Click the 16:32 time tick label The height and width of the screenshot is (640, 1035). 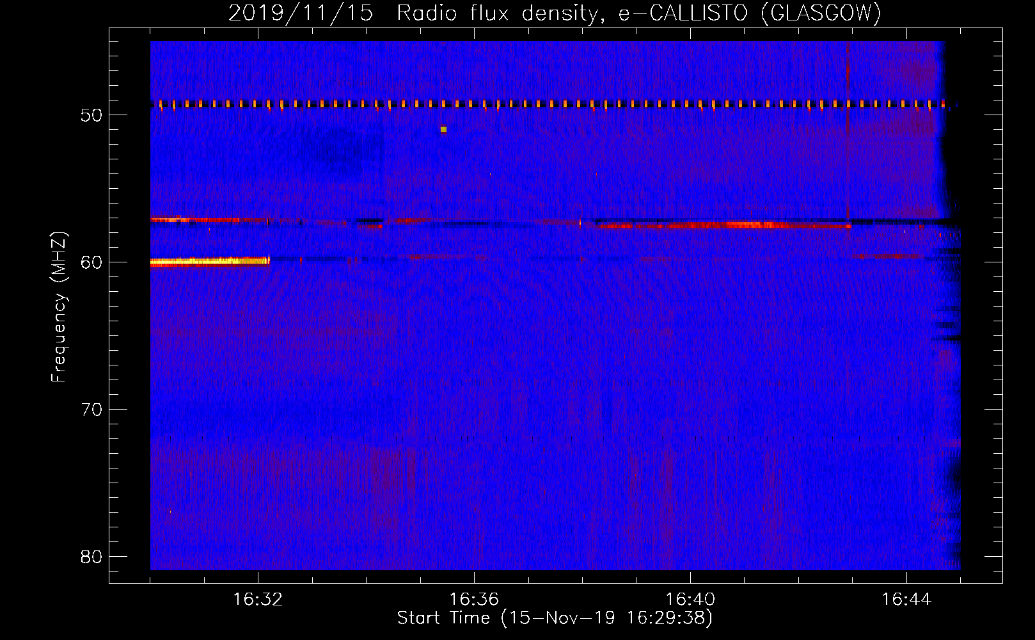click(258, 600)
